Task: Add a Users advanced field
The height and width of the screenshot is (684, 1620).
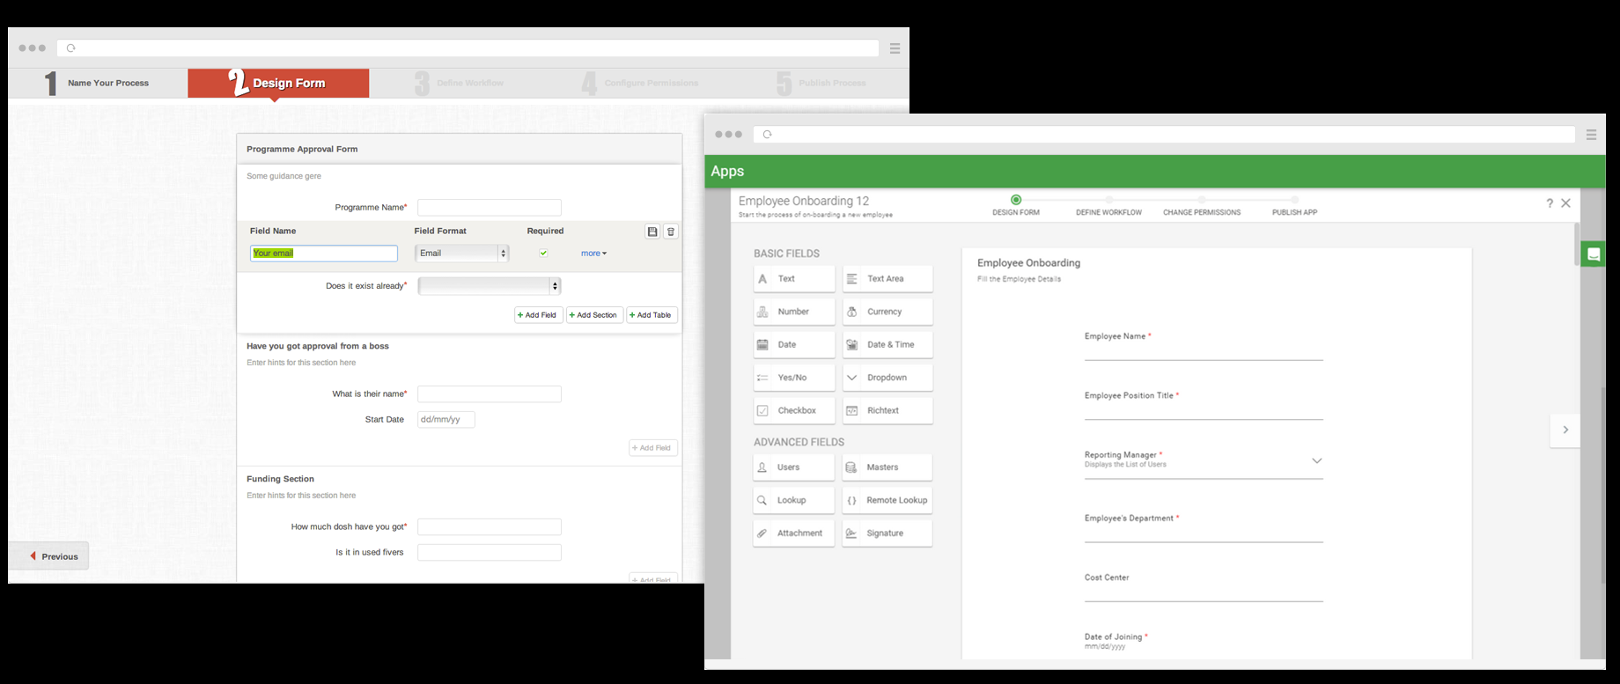Action: tap(794, 467)
